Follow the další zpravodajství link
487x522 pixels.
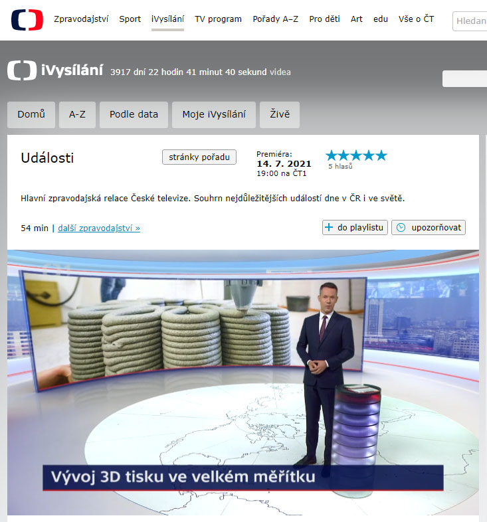pos(99,228)
